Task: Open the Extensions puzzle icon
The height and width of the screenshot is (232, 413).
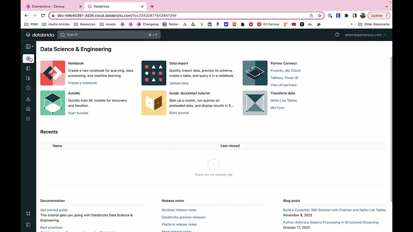Action: click(347, 15)
